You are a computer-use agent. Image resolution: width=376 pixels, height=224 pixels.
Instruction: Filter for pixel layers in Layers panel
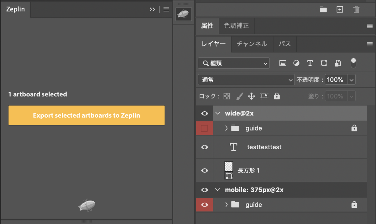pyautogui.click(x=283, y=63)
